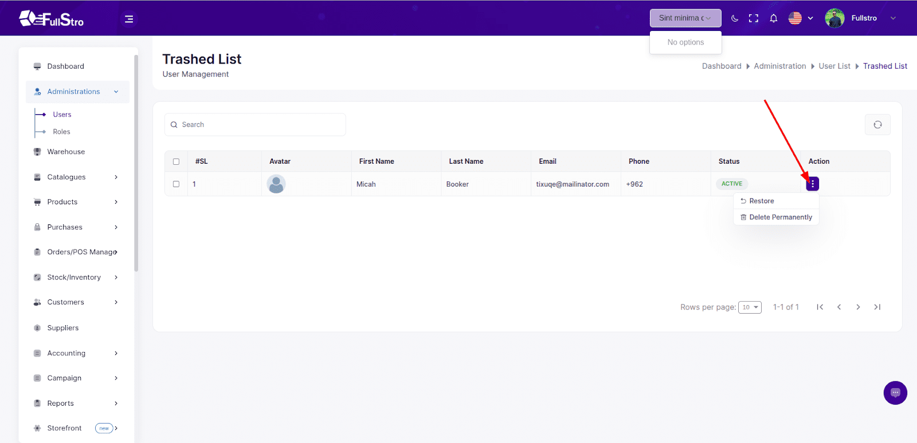Open notifications bell
This screenshot has height=443, width=917.
pos(773,18)
